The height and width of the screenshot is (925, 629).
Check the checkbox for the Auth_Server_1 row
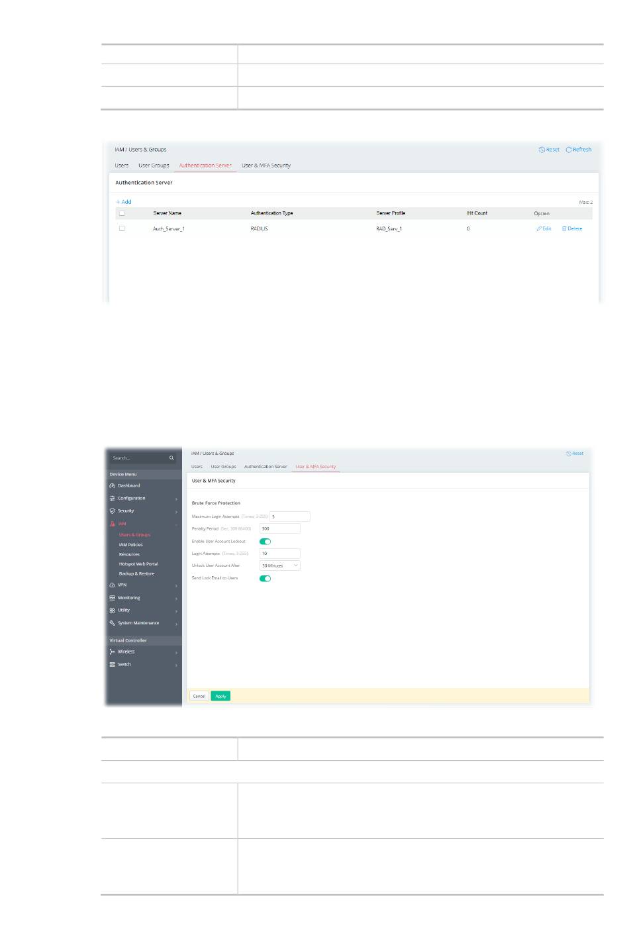122,228
